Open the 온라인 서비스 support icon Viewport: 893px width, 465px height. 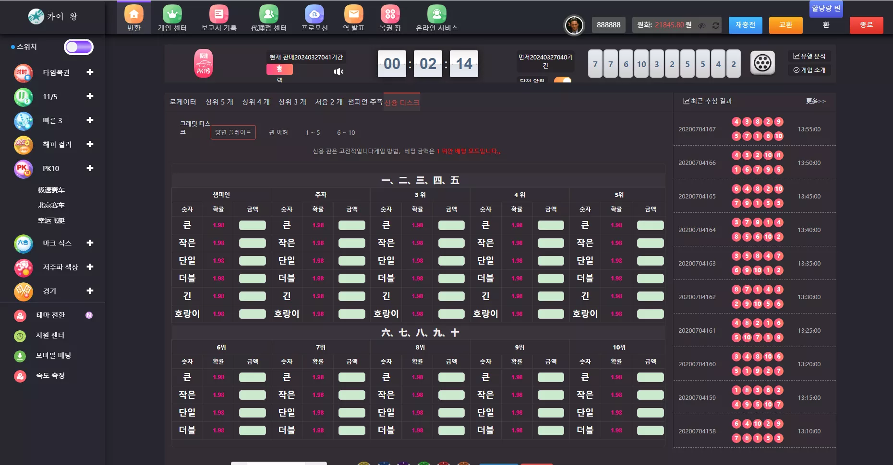[x=436, y=15]
